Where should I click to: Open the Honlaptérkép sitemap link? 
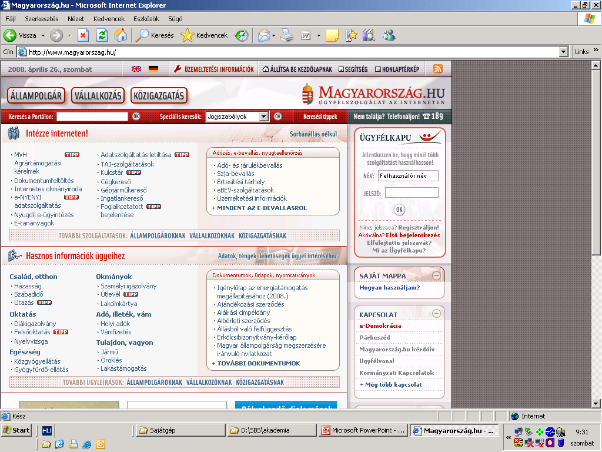(x=397, y=69)
